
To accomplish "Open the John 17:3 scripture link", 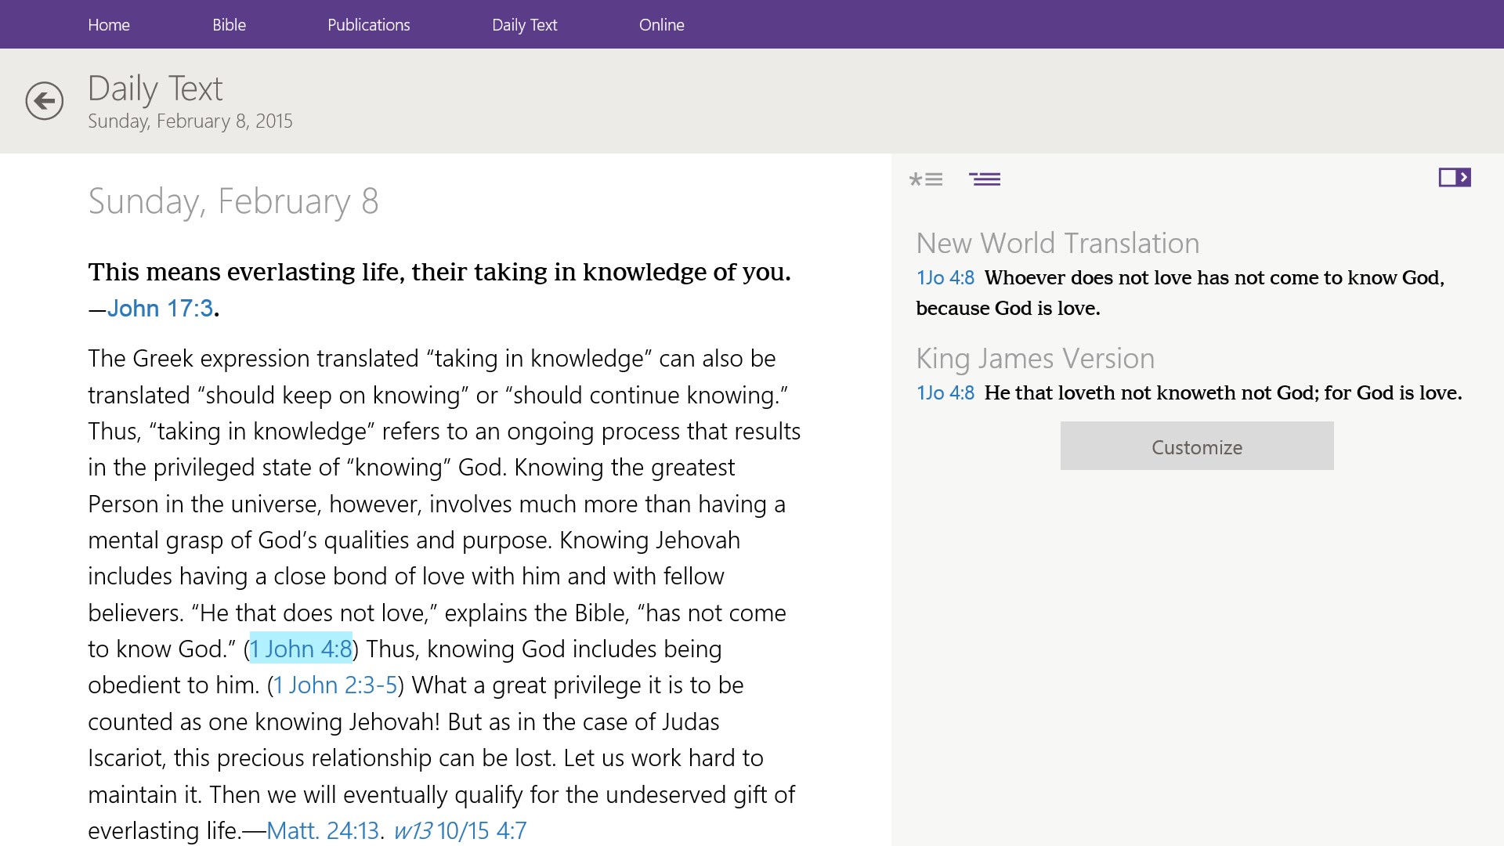I will point(159,308).
